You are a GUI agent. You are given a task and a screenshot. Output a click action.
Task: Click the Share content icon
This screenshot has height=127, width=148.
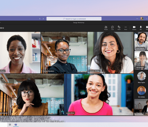[x=147, y=28]
